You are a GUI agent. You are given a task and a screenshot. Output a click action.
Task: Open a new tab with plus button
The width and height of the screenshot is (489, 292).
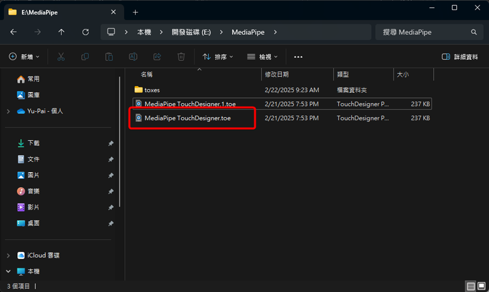coord(135,12)
